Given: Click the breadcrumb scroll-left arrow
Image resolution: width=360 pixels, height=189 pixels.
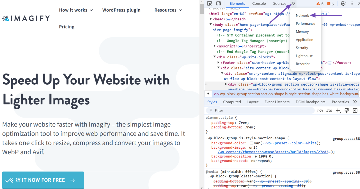Looking at the screenshot, I should click(x=208, y=94).
